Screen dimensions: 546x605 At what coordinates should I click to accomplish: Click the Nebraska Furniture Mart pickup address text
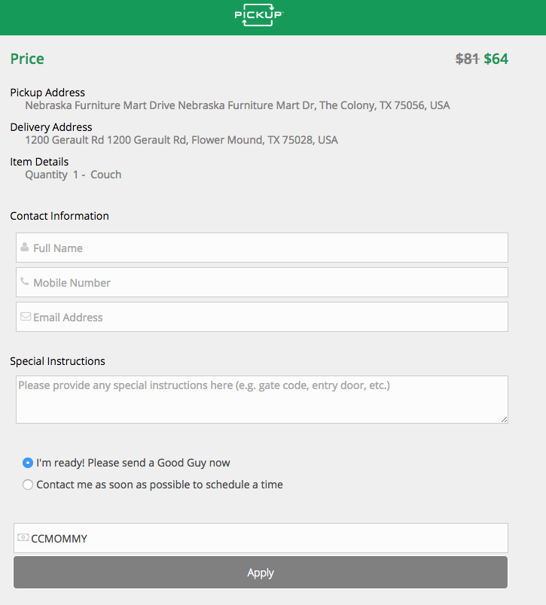pyautogui.click(x=237, y=105)
